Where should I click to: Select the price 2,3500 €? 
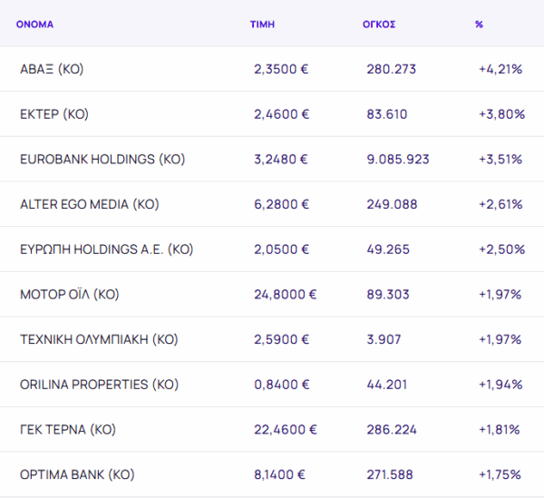tap(281, 69)
